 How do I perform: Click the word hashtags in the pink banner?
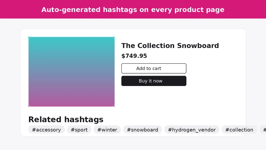click(120, 10)
